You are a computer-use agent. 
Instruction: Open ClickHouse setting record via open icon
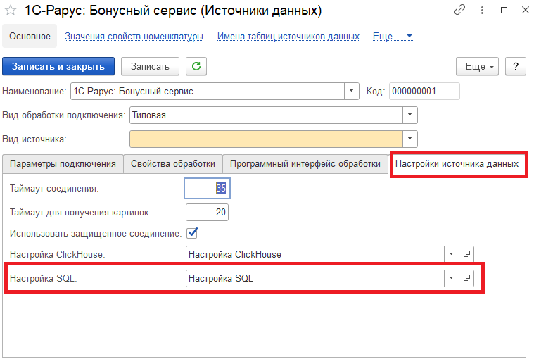466,254
